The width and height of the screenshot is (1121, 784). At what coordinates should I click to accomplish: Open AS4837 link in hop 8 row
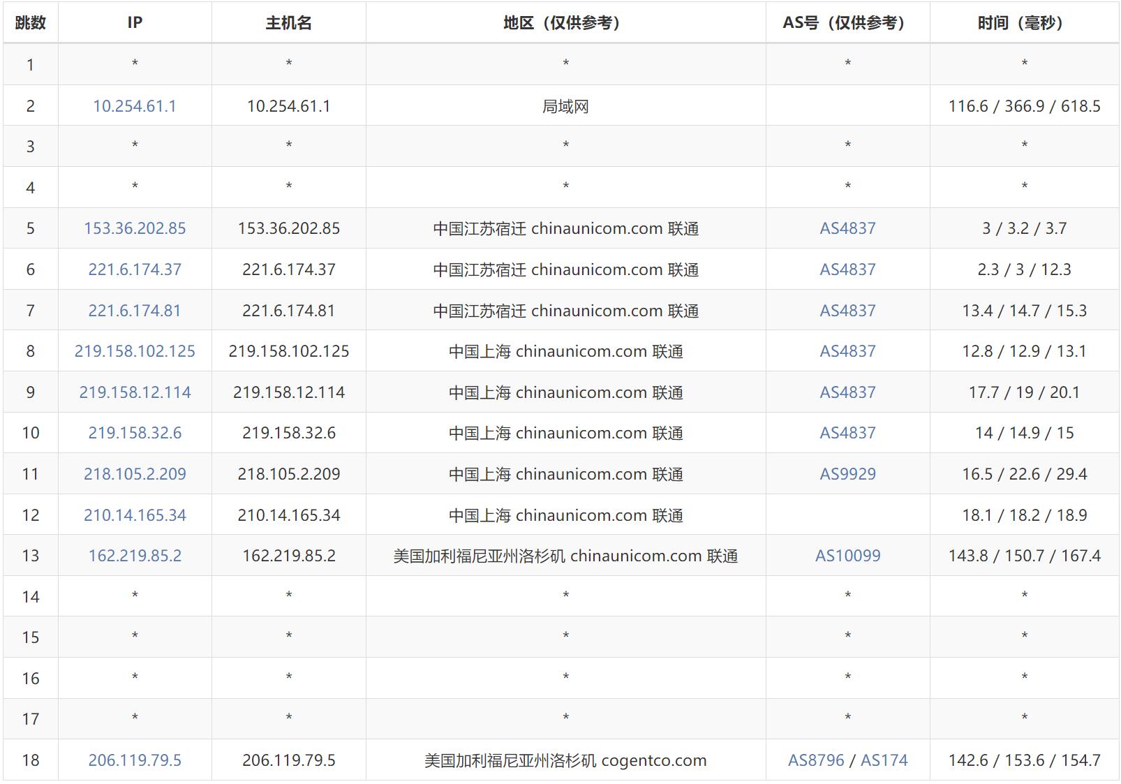coord(847,351)
